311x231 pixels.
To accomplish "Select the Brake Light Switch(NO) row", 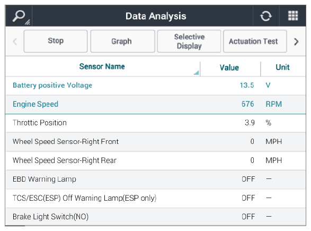I will [x=156, y=217].
